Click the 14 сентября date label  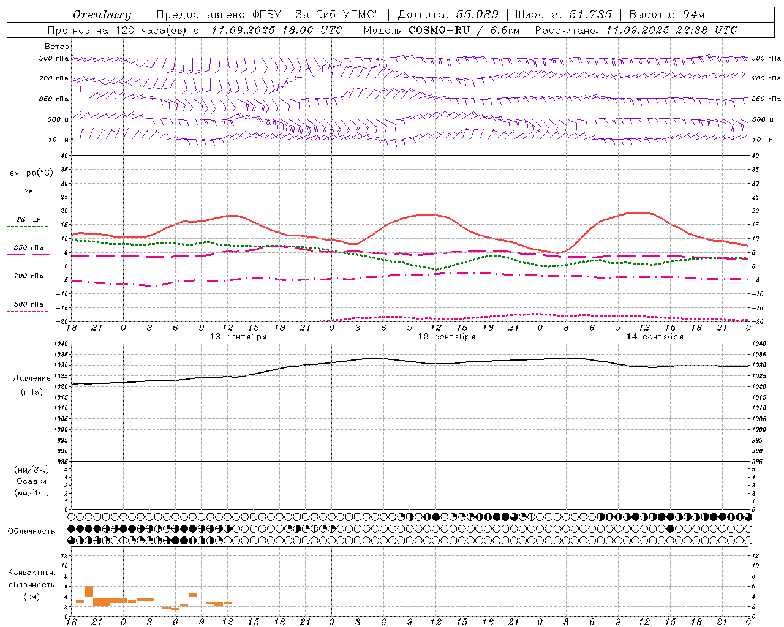pyautogui.click(x=655, y=337)
